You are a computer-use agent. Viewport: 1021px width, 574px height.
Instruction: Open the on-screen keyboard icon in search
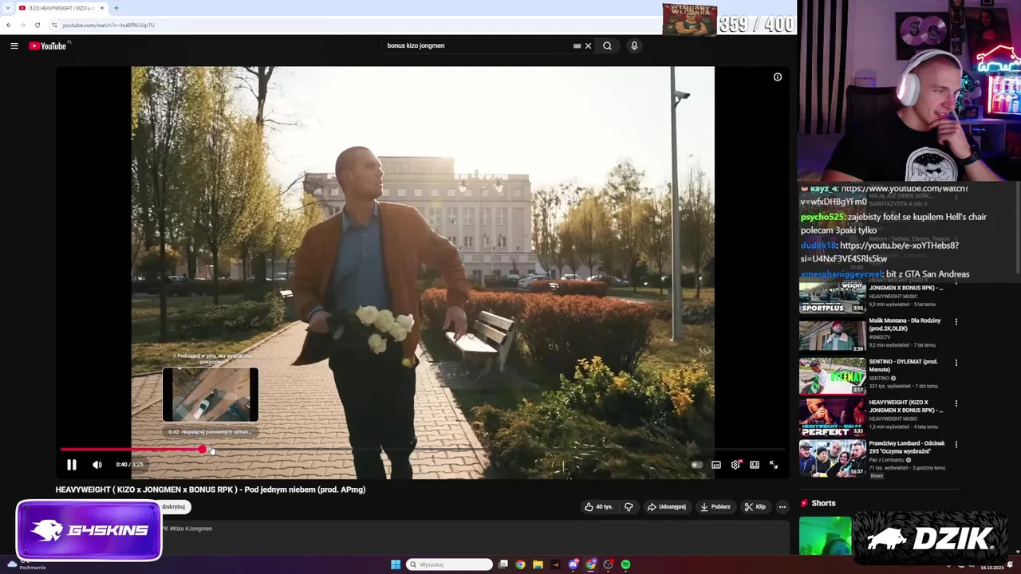click(x=577, y=46)
